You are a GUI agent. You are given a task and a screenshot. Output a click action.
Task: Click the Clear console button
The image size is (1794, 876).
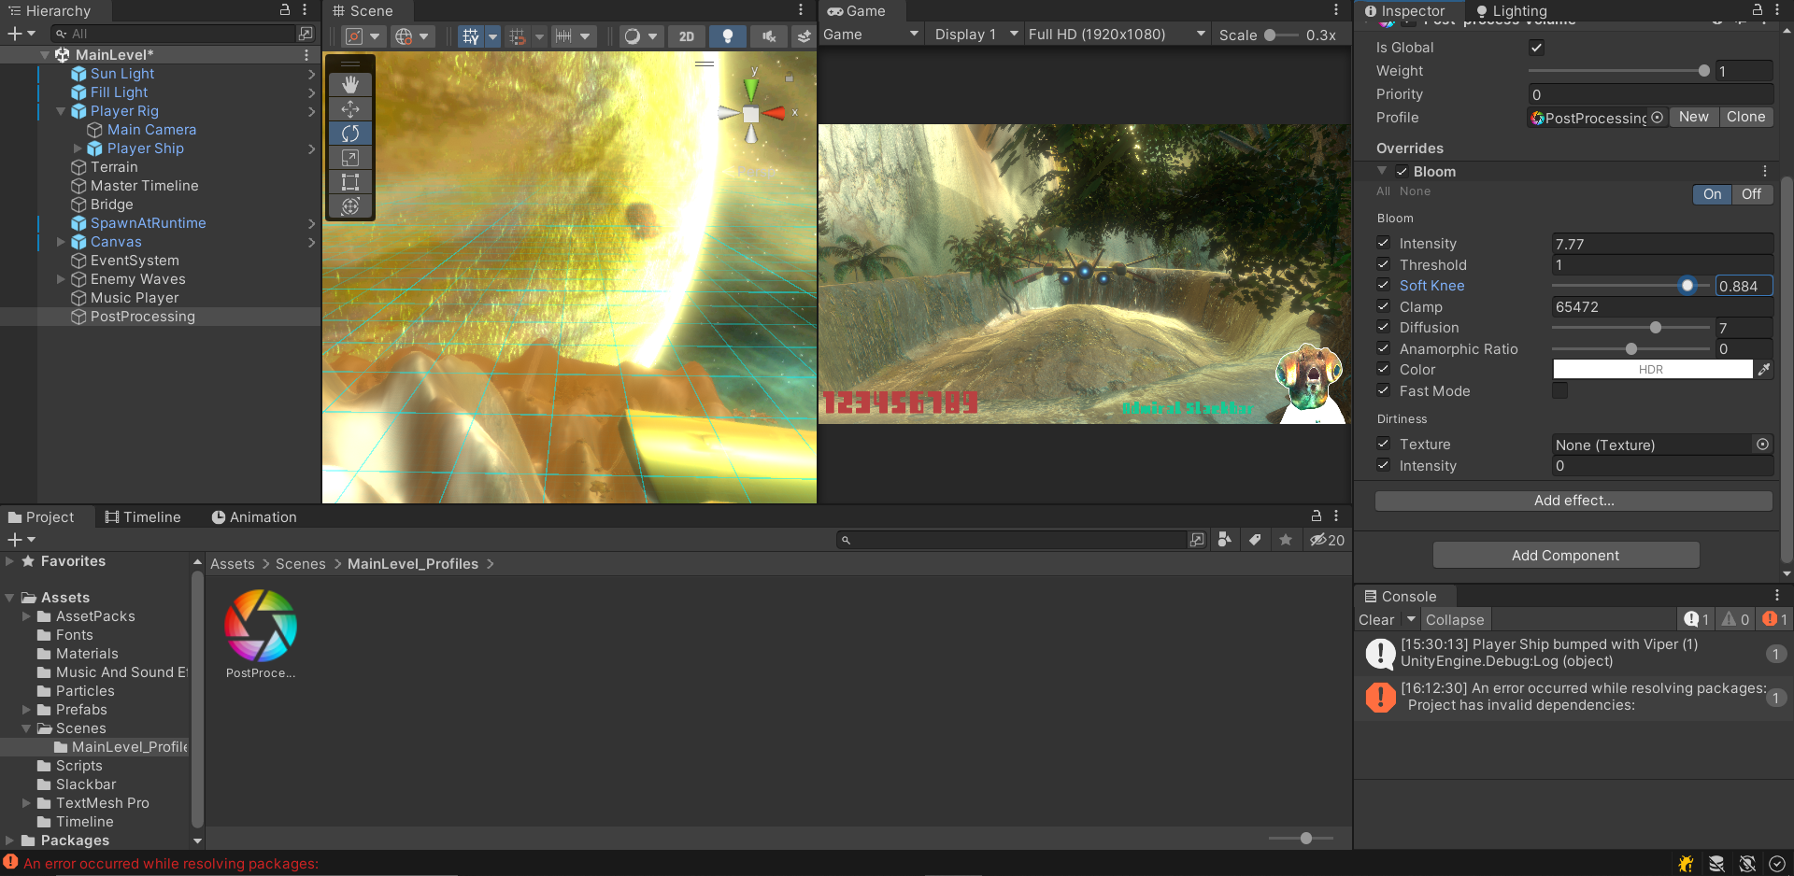1376,619
